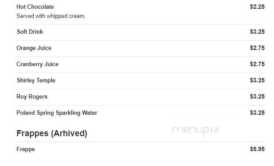Screen dimensions: 274x166
Task: Click the Sparkling Water $3.25 price
Action: [x=257, y=113]
